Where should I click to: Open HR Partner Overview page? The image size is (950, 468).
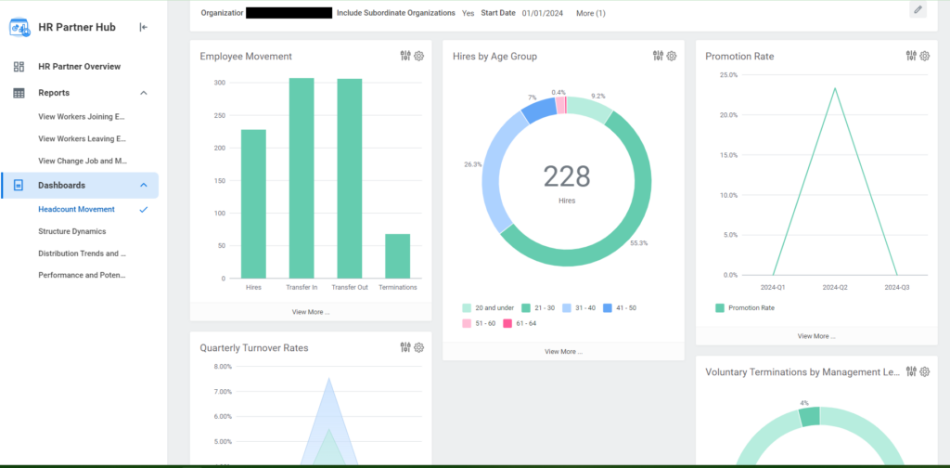pos(80,67)
